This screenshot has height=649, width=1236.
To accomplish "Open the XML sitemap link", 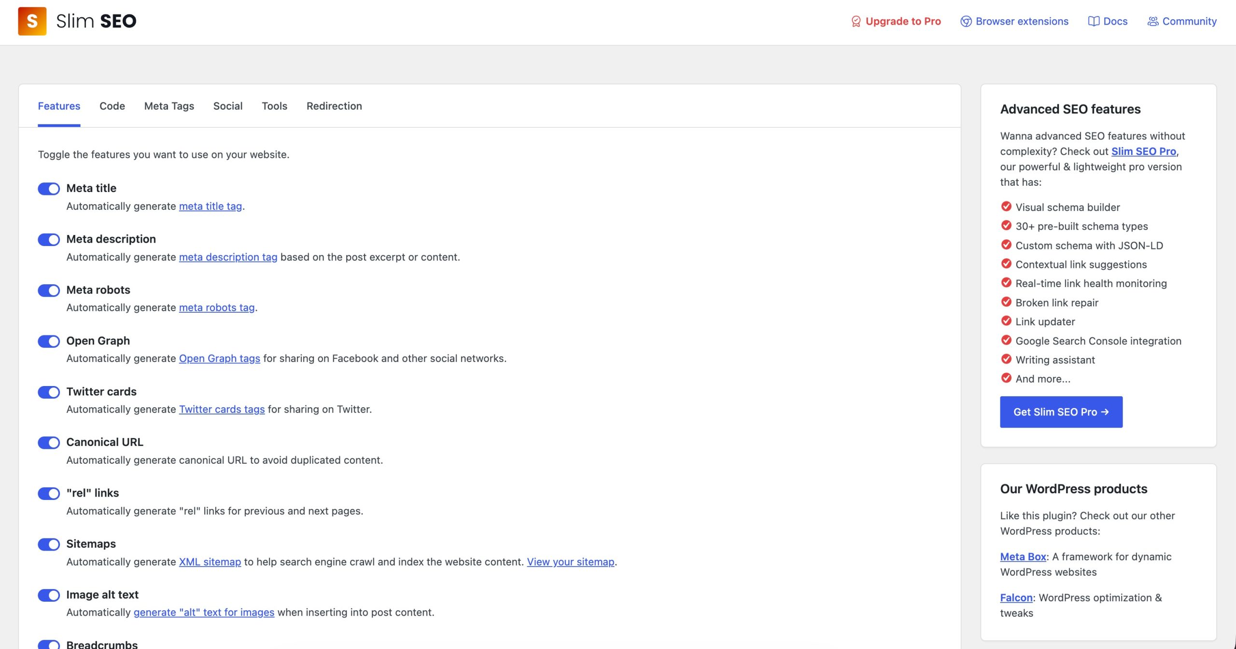I will tap(210, 562).
